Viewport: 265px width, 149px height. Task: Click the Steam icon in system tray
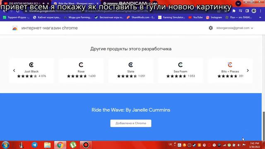[194, 145]
